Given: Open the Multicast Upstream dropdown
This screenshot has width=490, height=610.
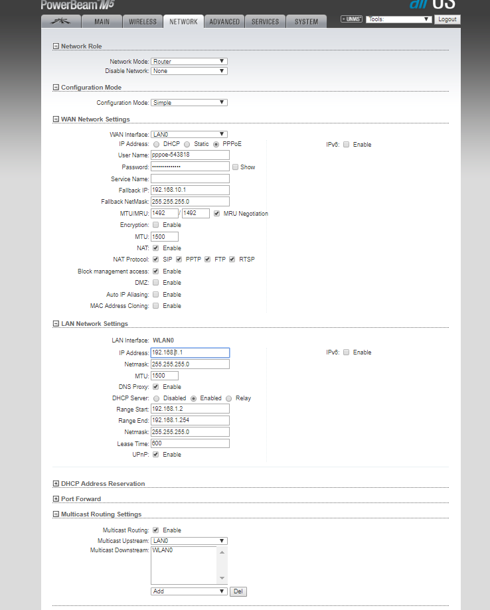Looking at the screenshot, I should click(189, 541).
